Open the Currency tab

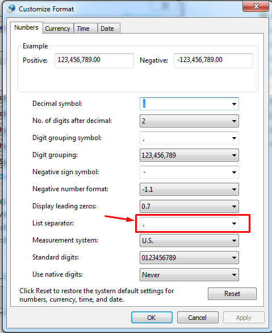pyautogui.click(x=57, y=28)
